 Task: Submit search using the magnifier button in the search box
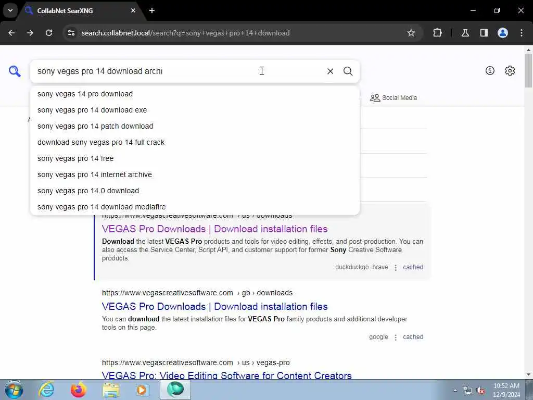click(x=348, y=71)
